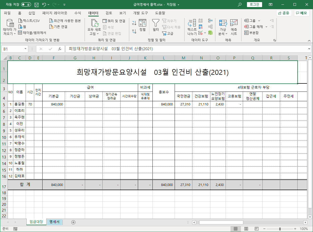The image size is (313, 232).
Task: Switch to the 삽입 tab
Action: 32,13
